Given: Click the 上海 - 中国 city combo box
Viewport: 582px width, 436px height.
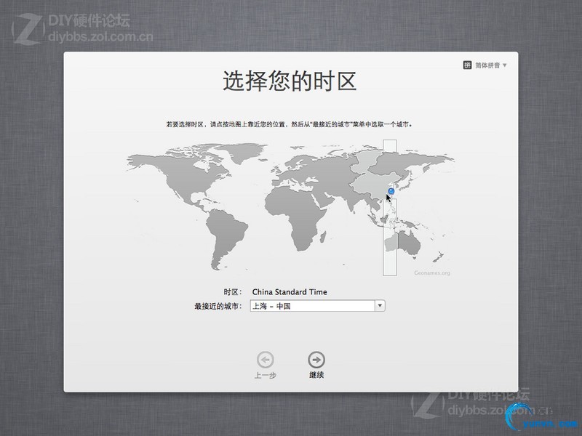Looking at the screenshot, I should [x=317, y=306].
